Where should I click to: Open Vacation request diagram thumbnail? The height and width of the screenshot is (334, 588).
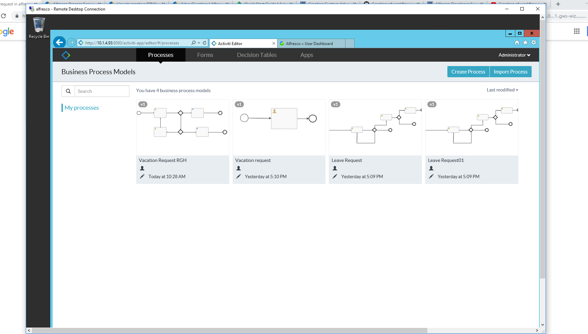pos(279,127)
